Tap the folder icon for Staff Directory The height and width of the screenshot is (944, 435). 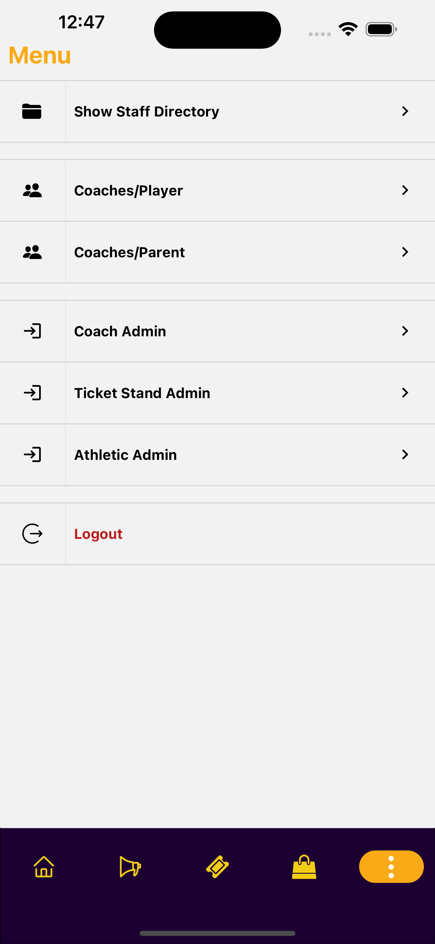point(32,111)
